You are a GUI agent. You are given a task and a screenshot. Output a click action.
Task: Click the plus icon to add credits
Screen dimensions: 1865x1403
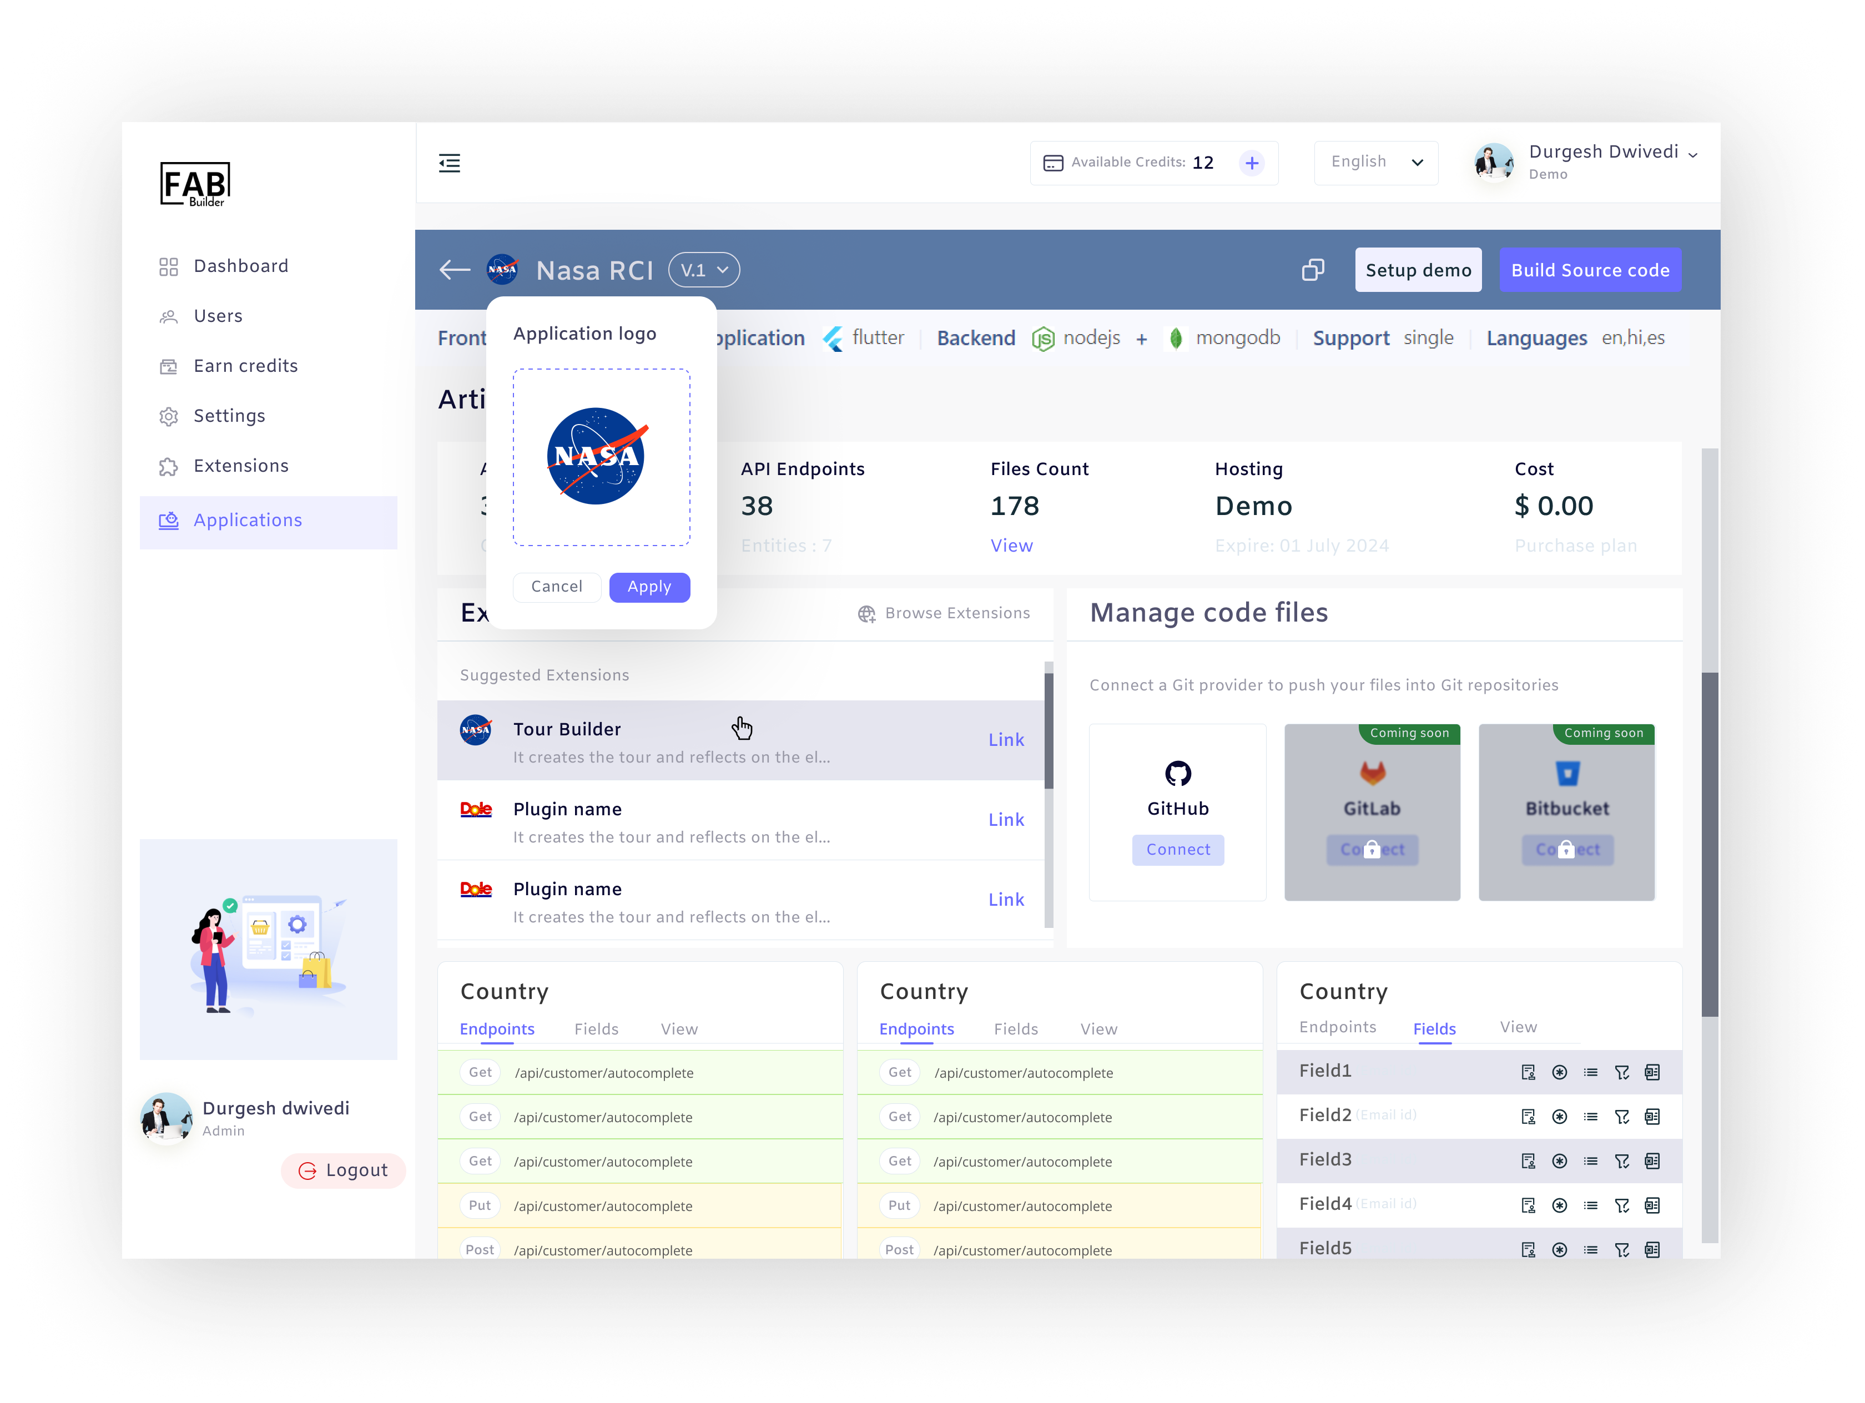[x=1251, y=163]
